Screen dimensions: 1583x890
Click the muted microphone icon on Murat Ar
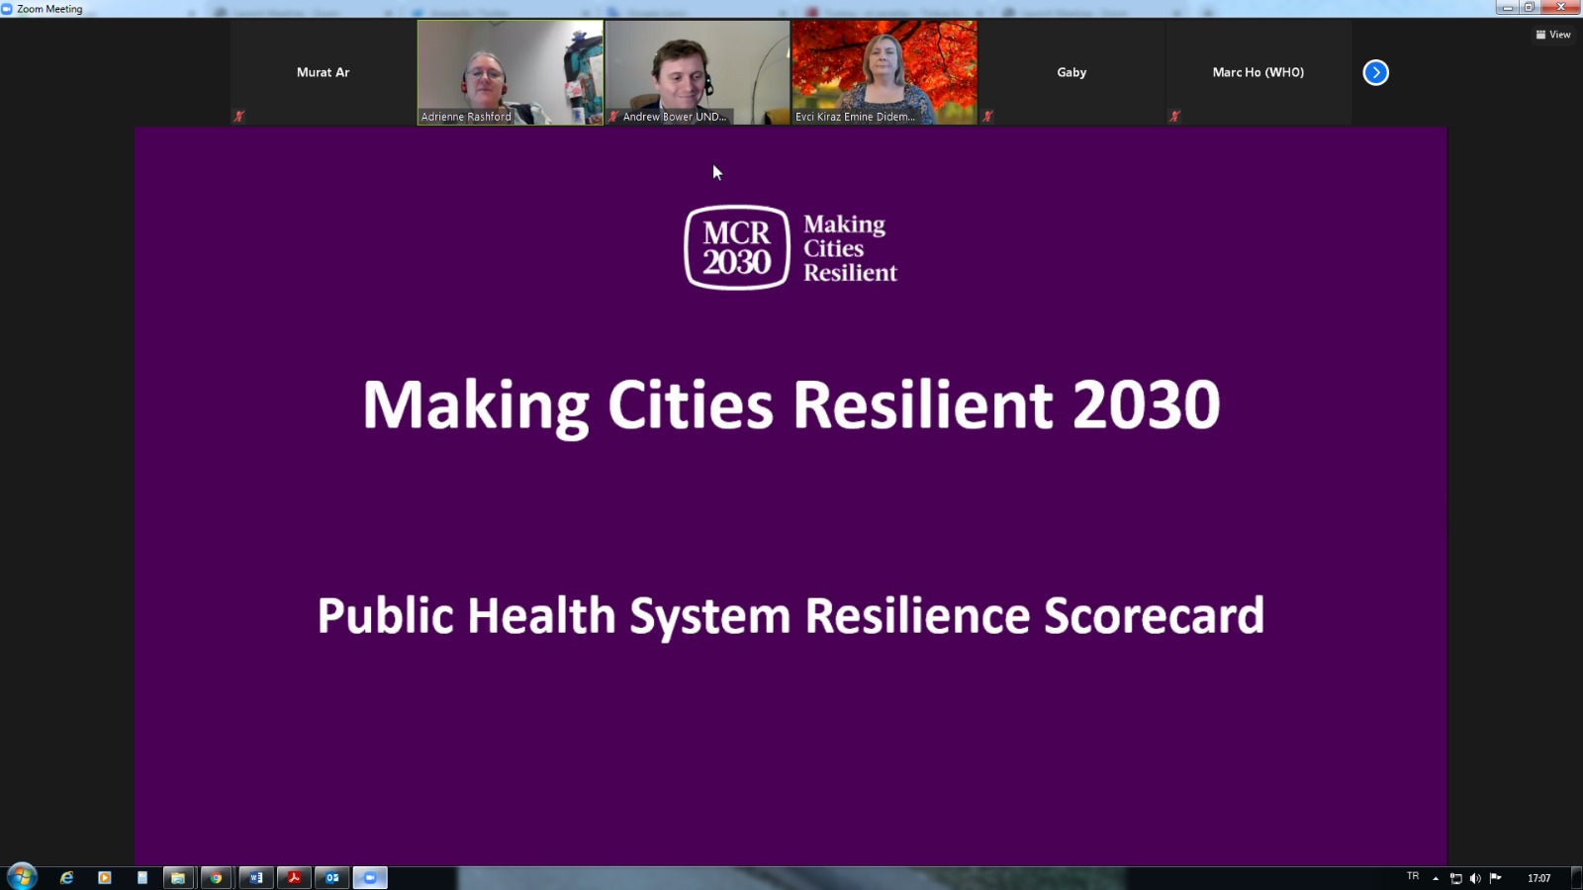click(238, 116)
